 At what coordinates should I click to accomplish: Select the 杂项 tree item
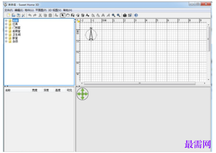[x=15, y=41]
